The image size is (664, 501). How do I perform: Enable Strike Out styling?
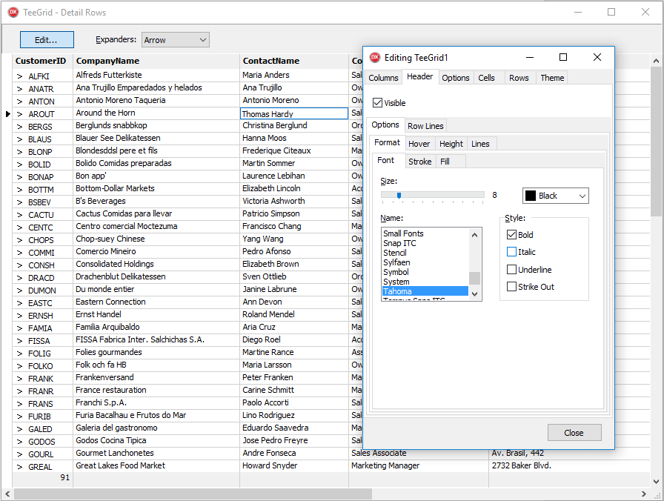pos(511,288)
